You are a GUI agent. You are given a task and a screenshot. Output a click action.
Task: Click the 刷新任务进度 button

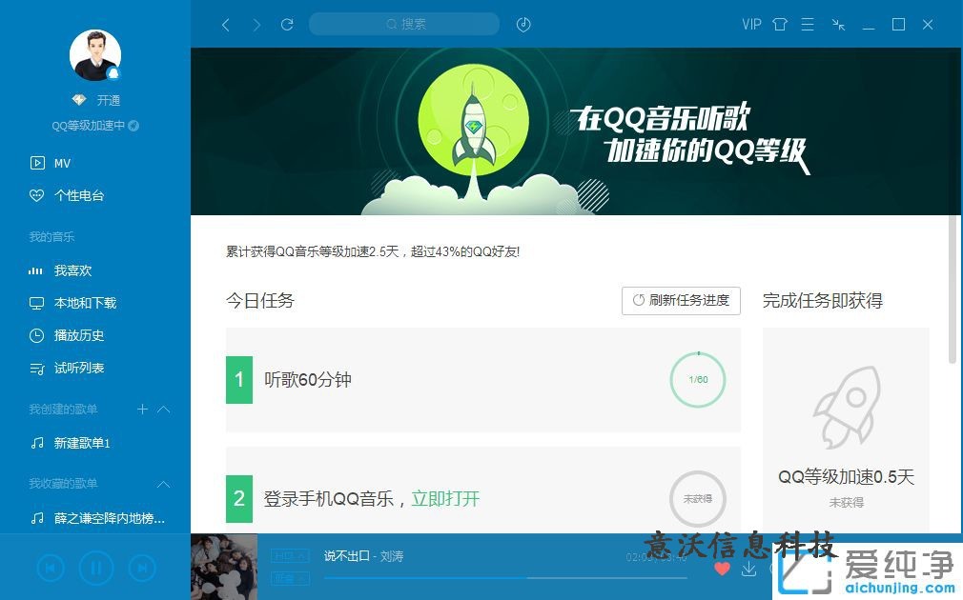[x=681, y=301]
